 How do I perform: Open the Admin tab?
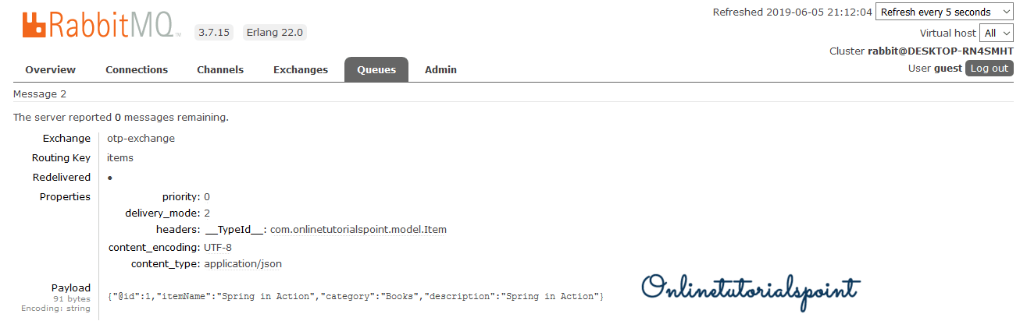(440, 69)
